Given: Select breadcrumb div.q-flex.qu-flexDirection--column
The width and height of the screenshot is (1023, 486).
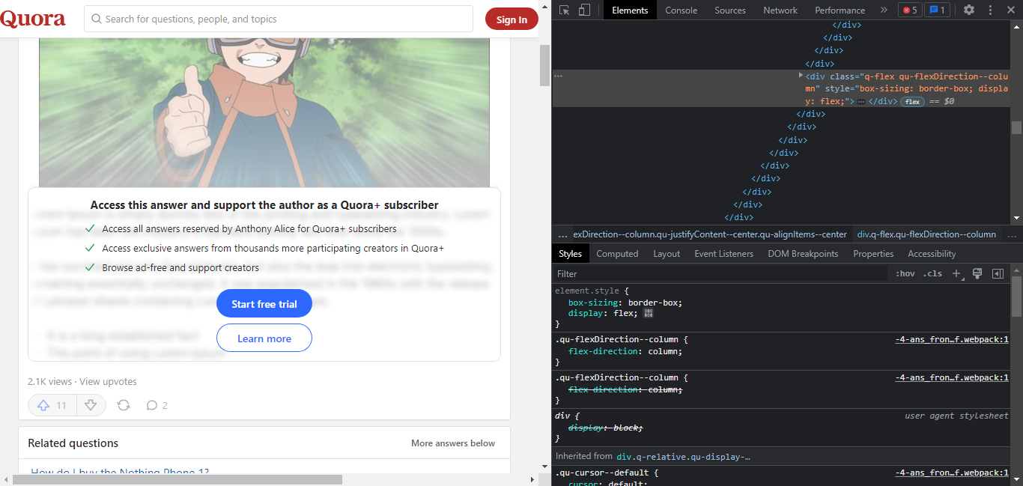Looking at the screenshot, I should 926,234.
